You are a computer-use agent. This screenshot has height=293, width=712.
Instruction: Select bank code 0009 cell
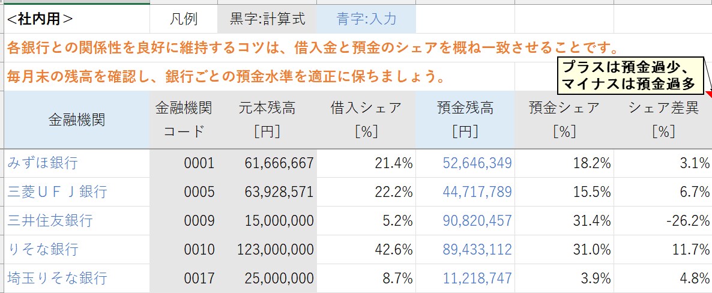[x=184, y=221]
